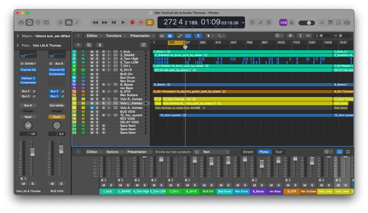Expand the Région inspector disclosure triangle
The image size is (368, 213).
[x=18, y=36]
